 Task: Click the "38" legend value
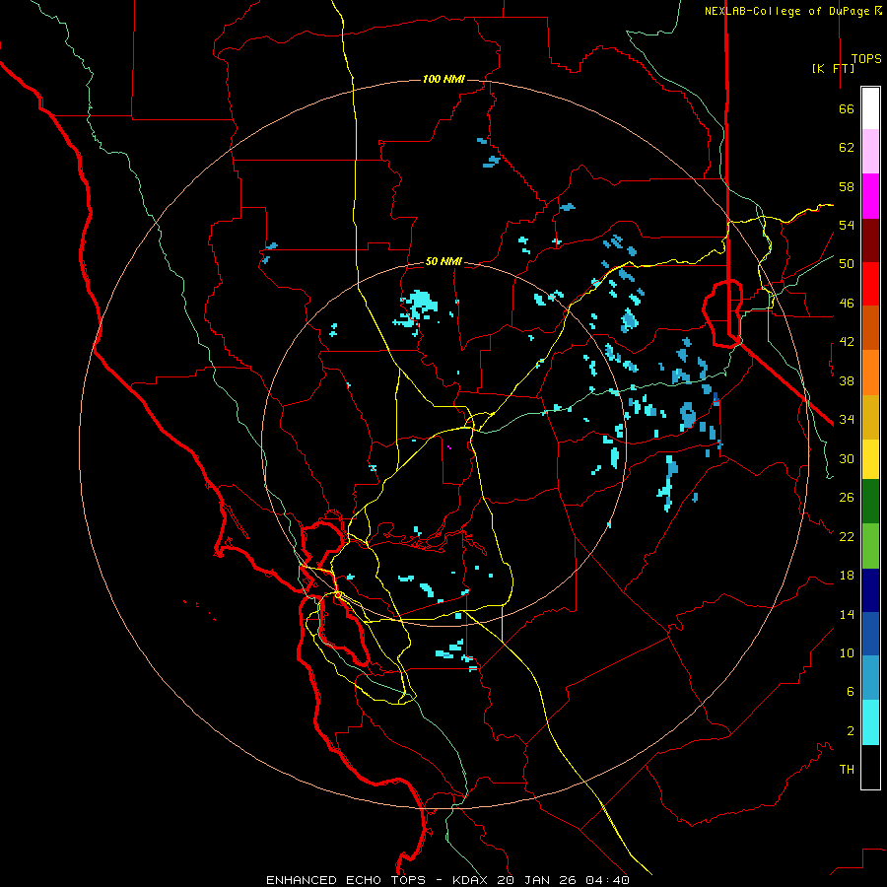[847, 380]
